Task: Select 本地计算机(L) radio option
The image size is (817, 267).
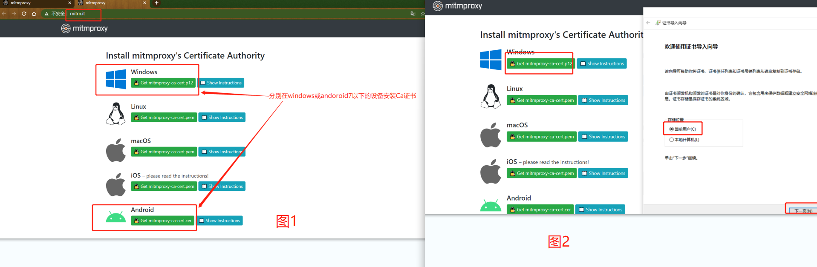Action: click(684, 140)
